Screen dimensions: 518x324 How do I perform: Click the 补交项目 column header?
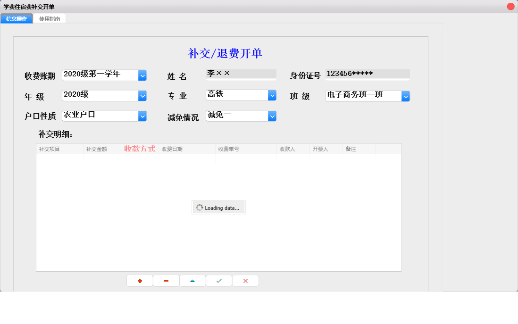tap(59, 149)
